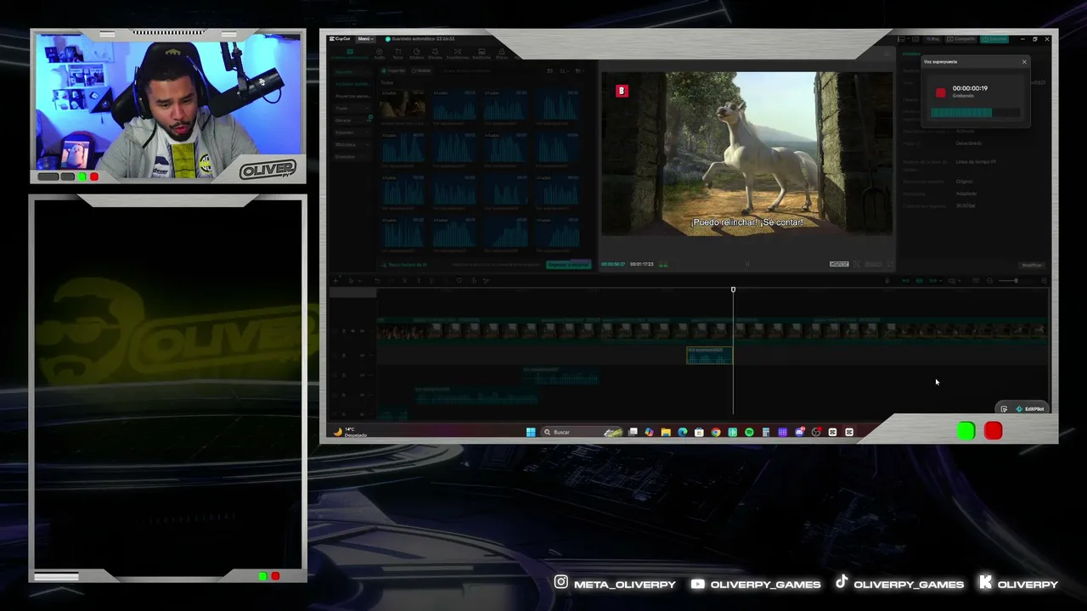Click the microphone voiceover icon in the timeline toolbar
This screenshot has width=1087, height=611.
point(887,280)
